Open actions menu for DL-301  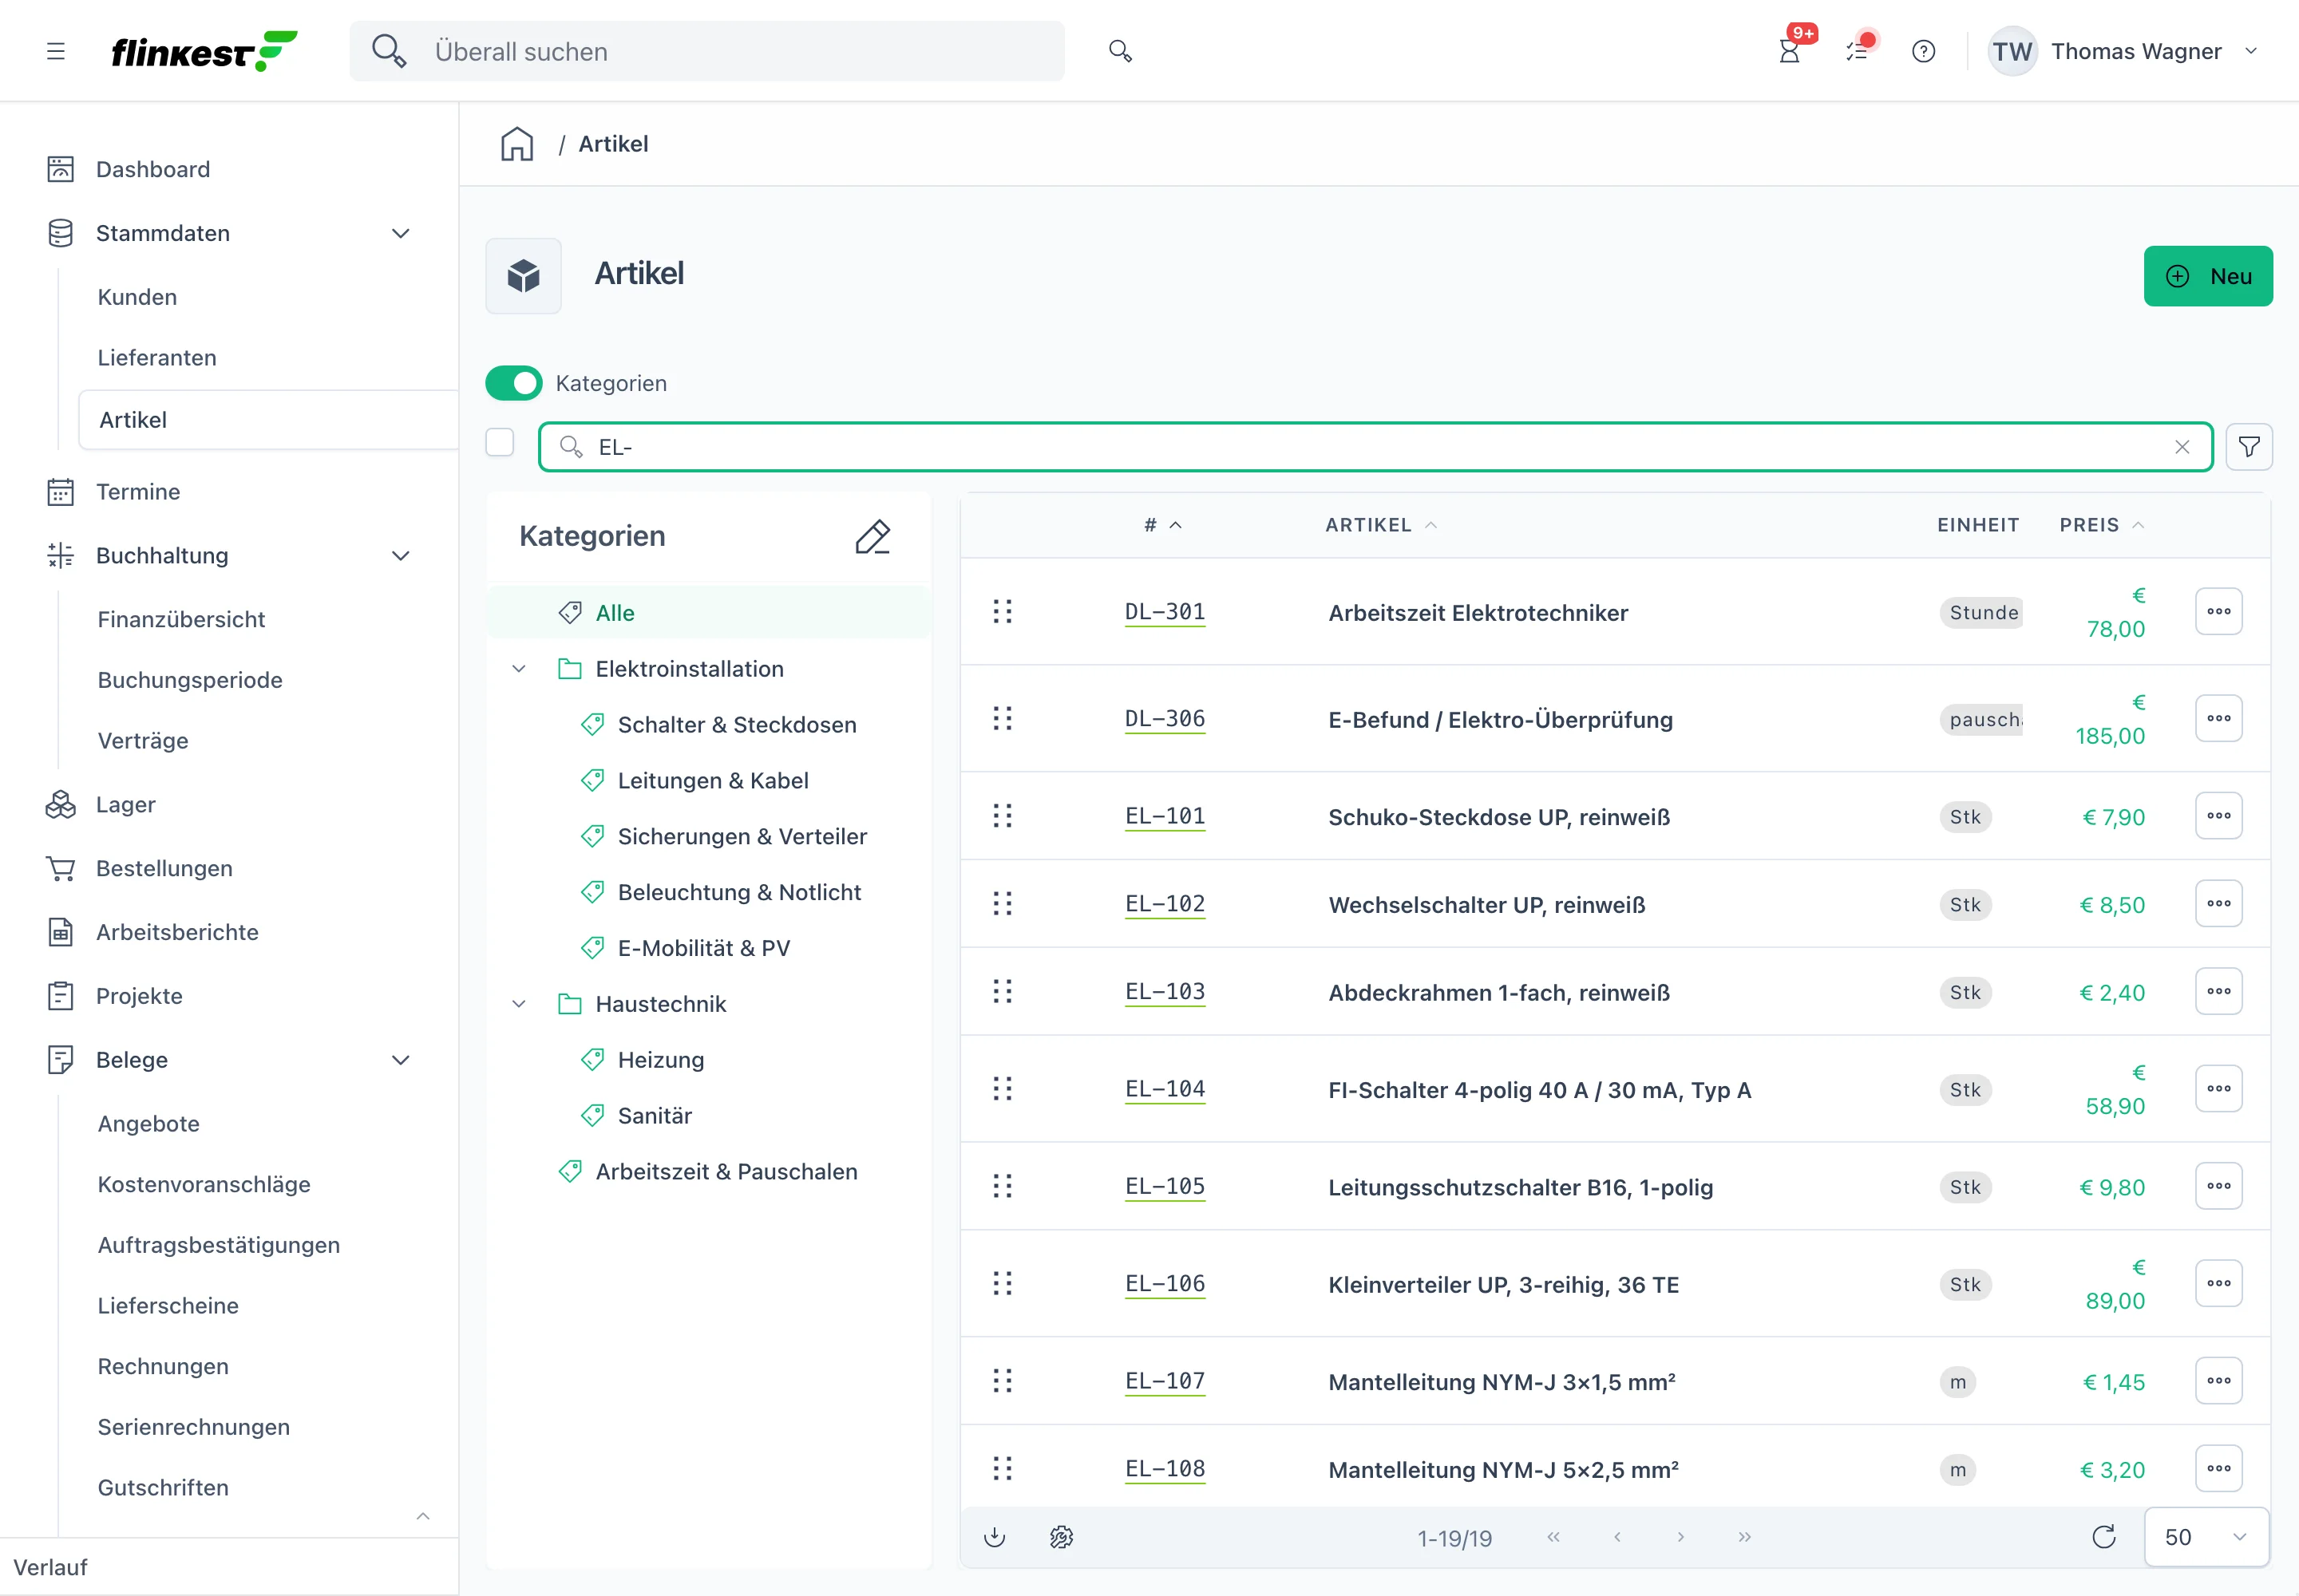pyautogui.click(x=2218, y=611)
